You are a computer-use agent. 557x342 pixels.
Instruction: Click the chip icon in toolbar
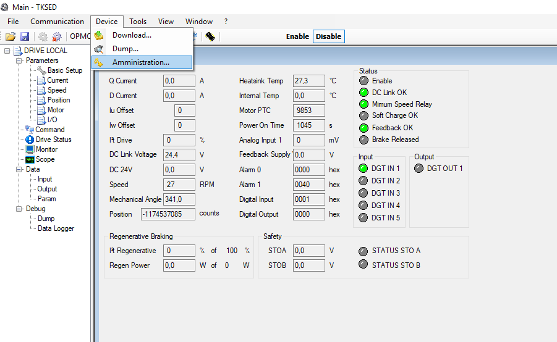point(210,36)
